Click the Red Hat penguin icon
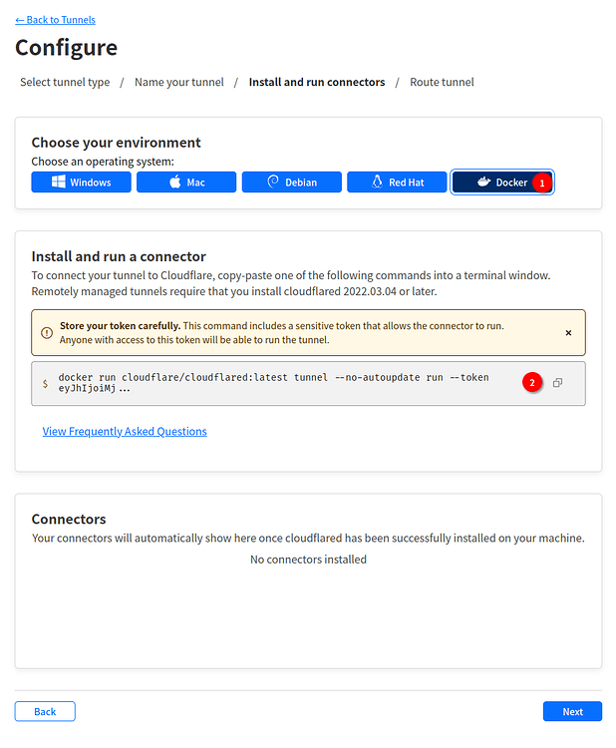616x748 pixels. coord(378,183)
